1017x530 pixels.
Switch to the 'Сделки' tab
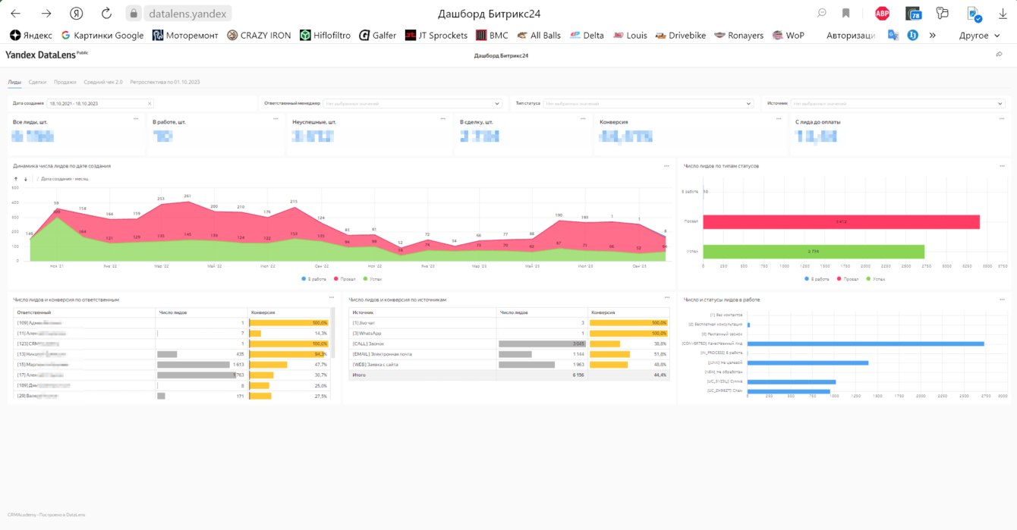(37, 82)
